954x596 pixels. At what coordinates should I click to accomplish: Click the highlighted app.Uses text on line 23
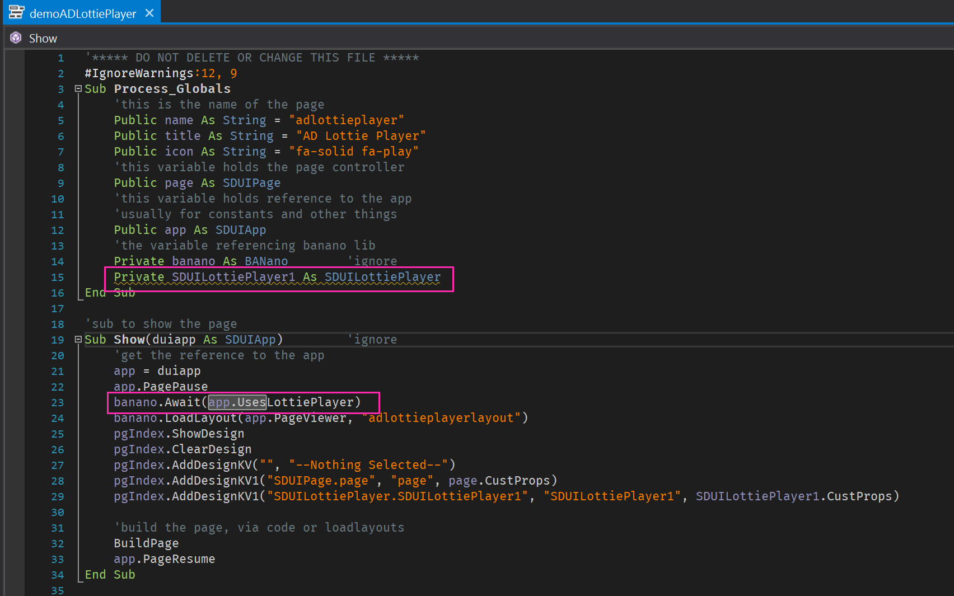tap(237, 402)
